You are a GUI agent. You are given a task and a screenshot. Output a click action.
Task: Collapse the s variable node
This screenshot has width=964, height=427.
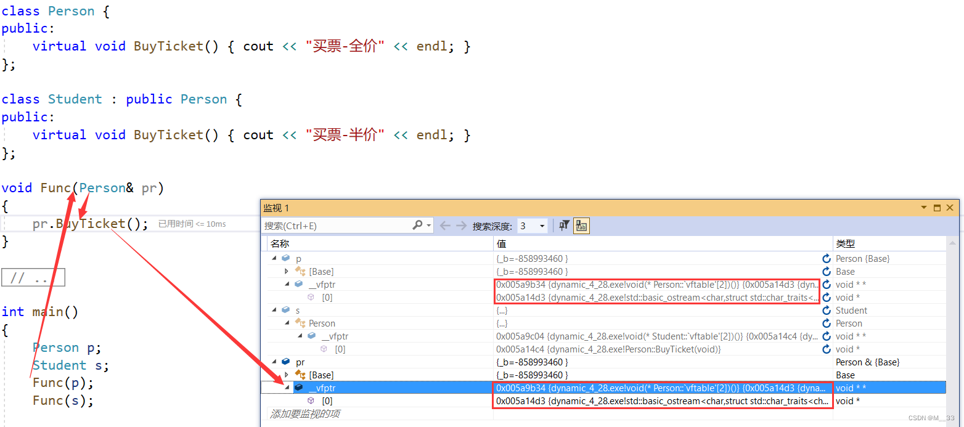(x=274, y=310)
